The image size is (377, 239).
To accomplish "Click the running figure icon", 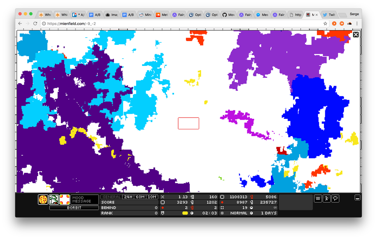I will click(326, 199).
